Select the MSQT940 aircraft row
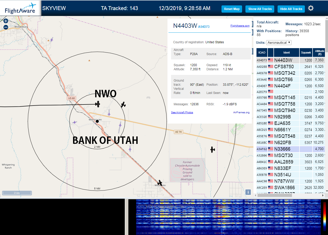This screenshot has width=328, height=235. tap(291, 110)
